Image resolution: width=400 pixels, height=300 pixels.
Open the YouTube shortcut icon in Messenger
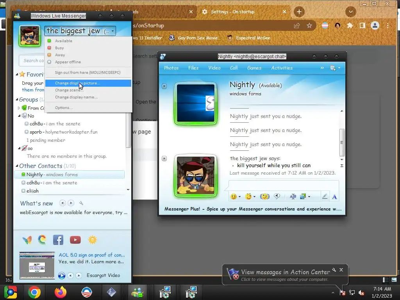tap(75, 240)
